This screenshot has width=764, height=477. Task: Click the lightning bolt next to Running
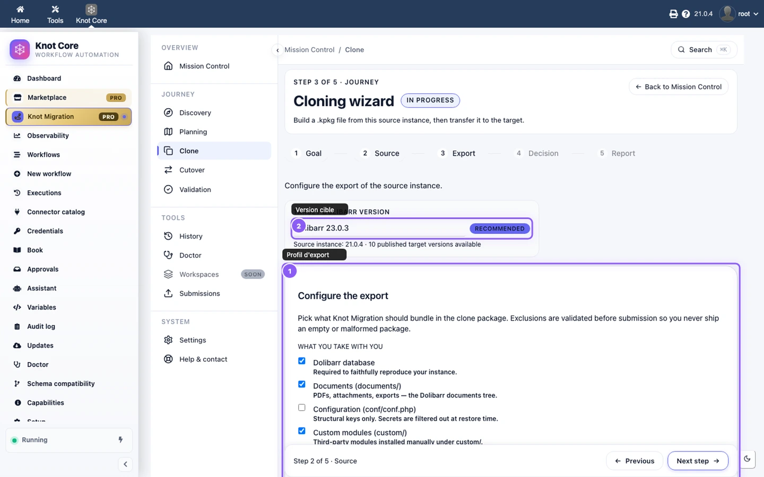pyautogui.click(x=120, y=440)
